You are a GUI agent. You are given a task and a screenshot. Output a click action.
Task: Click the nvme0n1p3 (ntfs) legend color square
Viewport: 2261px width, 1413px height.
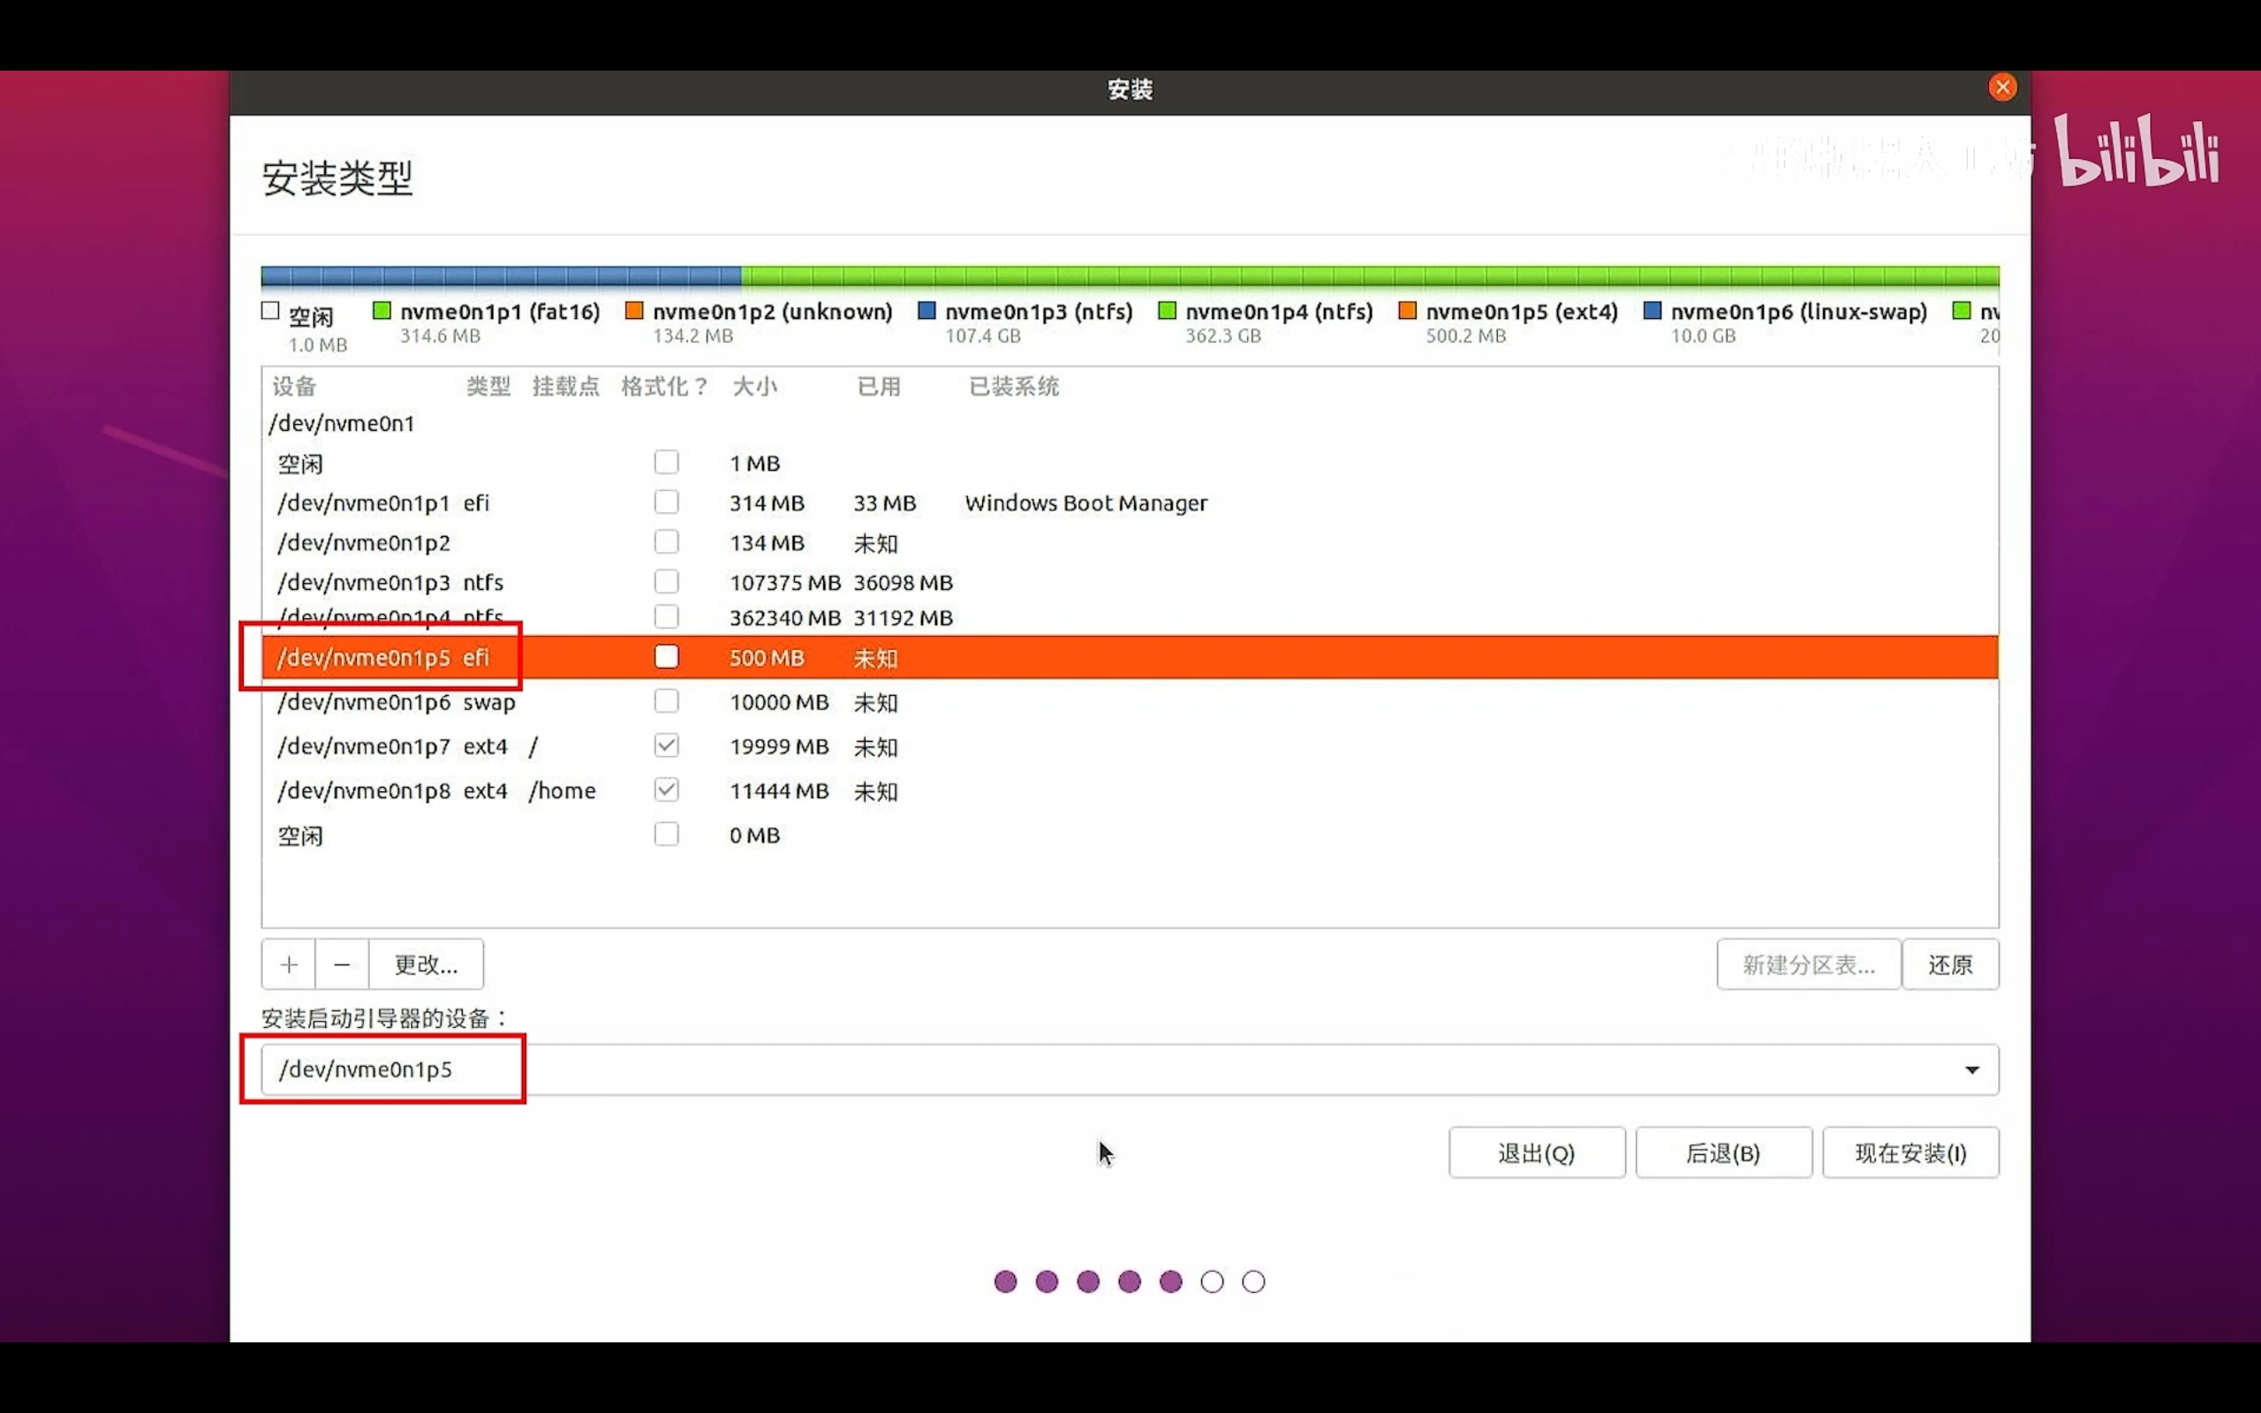click(926, 311)
